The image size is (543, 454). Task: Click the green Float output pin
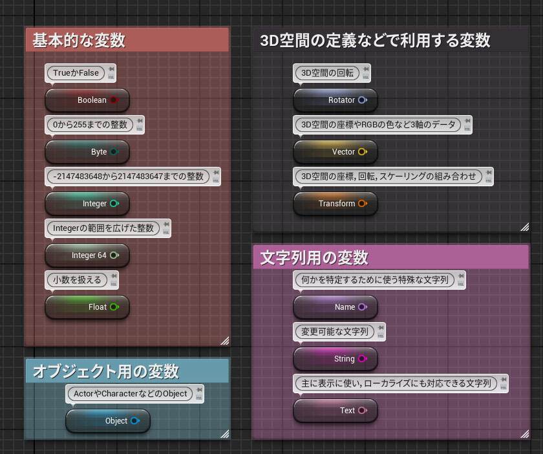(x=114, y=307)
